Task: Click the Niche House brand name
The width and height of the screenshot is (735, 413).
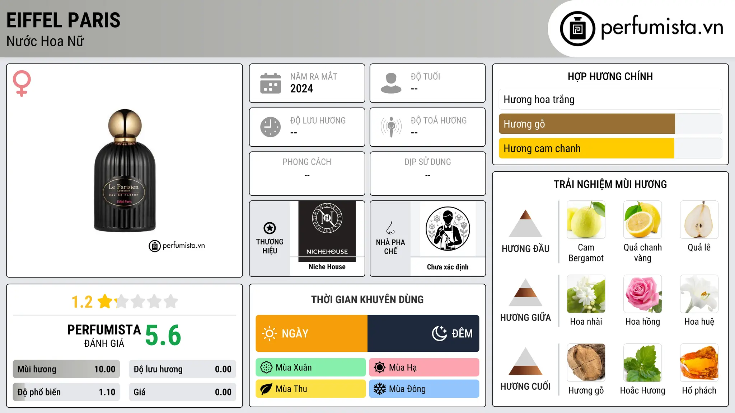Action: (x=327, y=267)
